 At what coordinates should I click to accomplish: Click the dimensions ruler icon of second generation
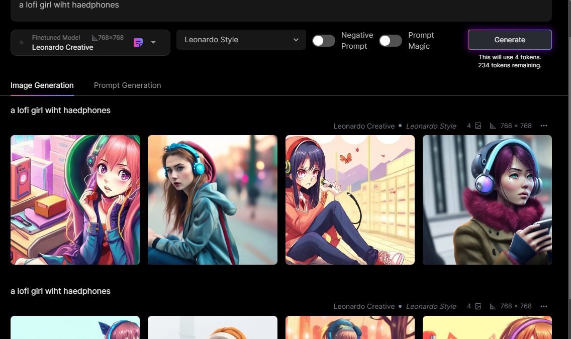(493, 307)
